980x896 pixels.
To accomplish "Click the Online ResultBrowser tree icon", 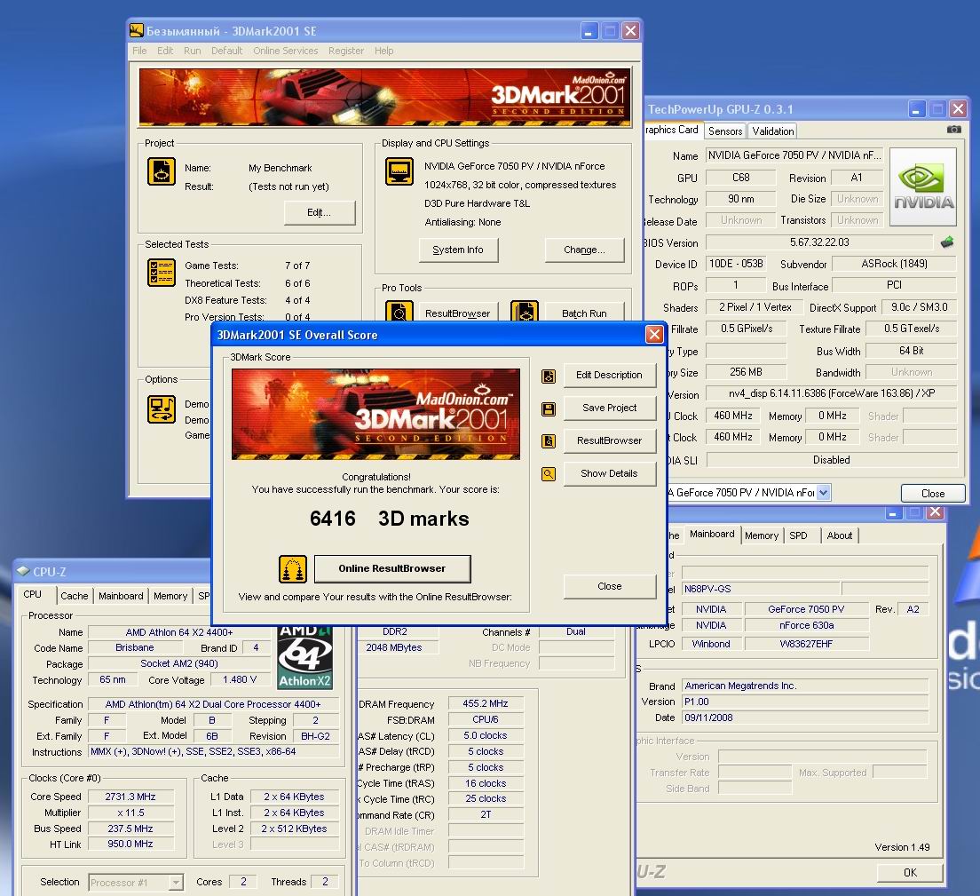I will tap(293, 569).
